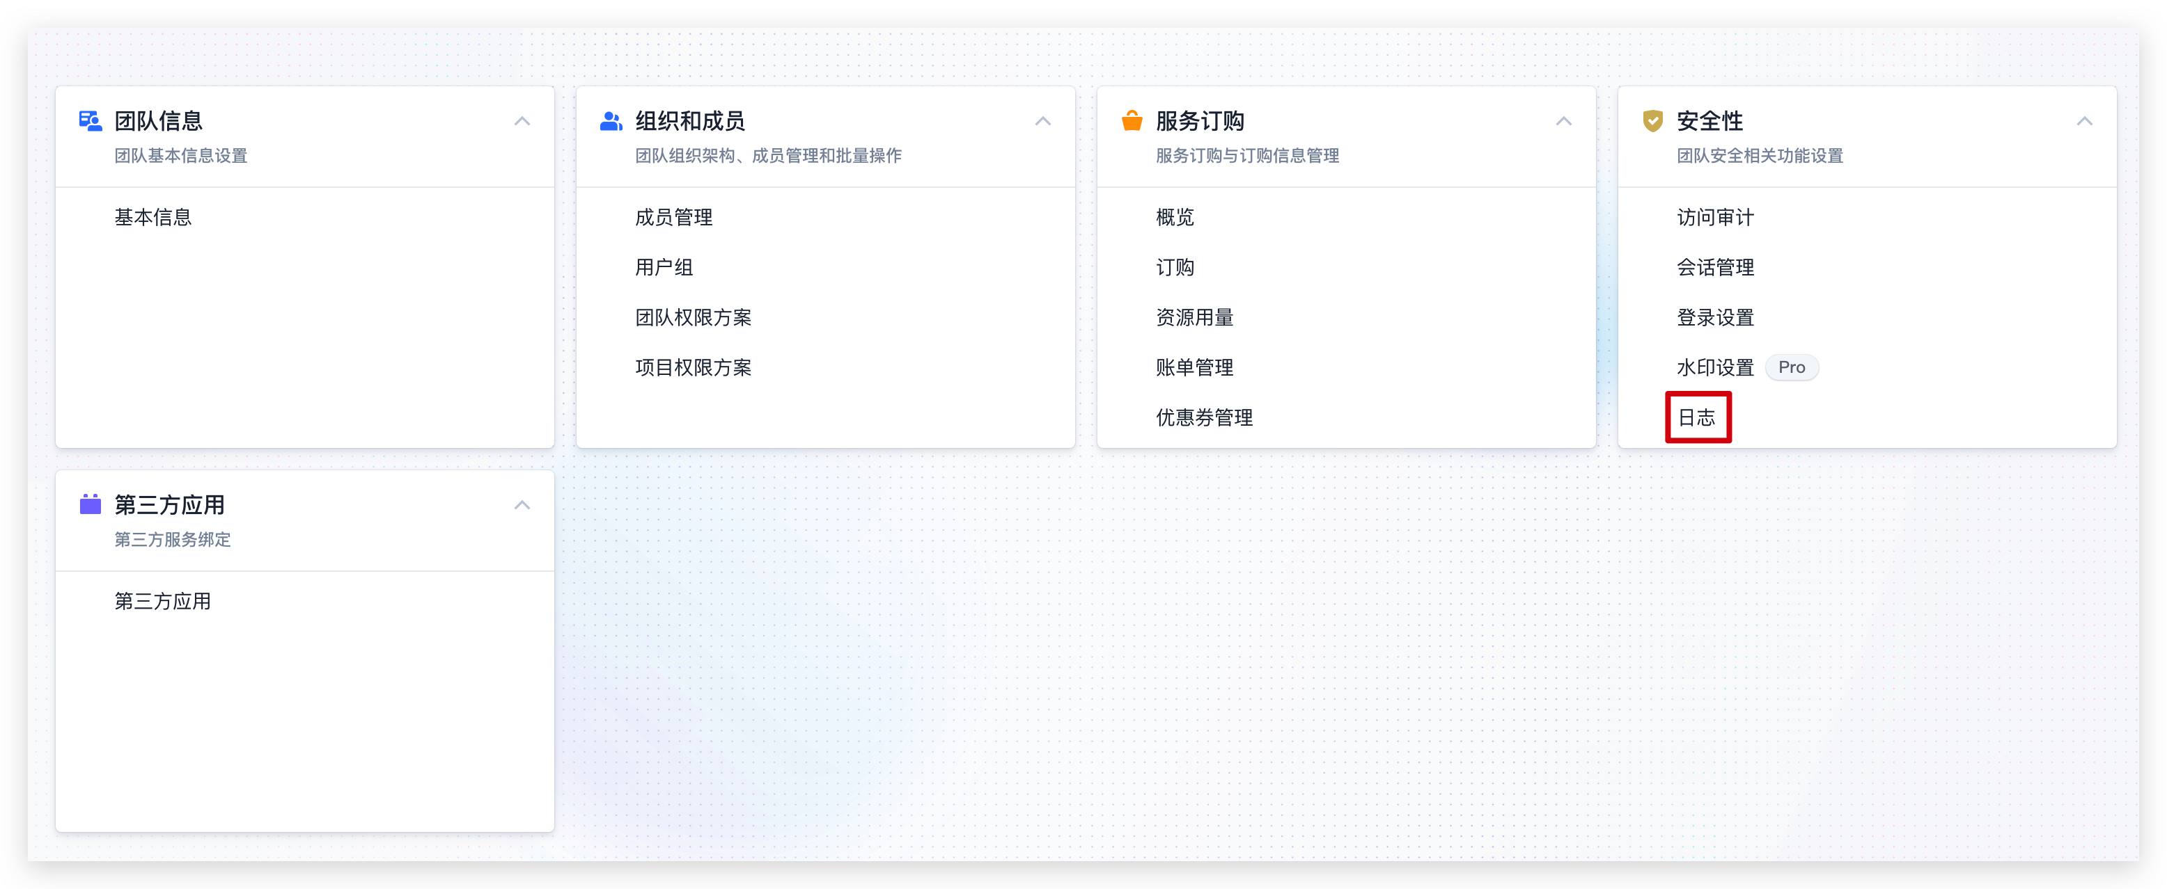Click subtitle 服务订购与订购信息管理

(x=1248, y=155)
